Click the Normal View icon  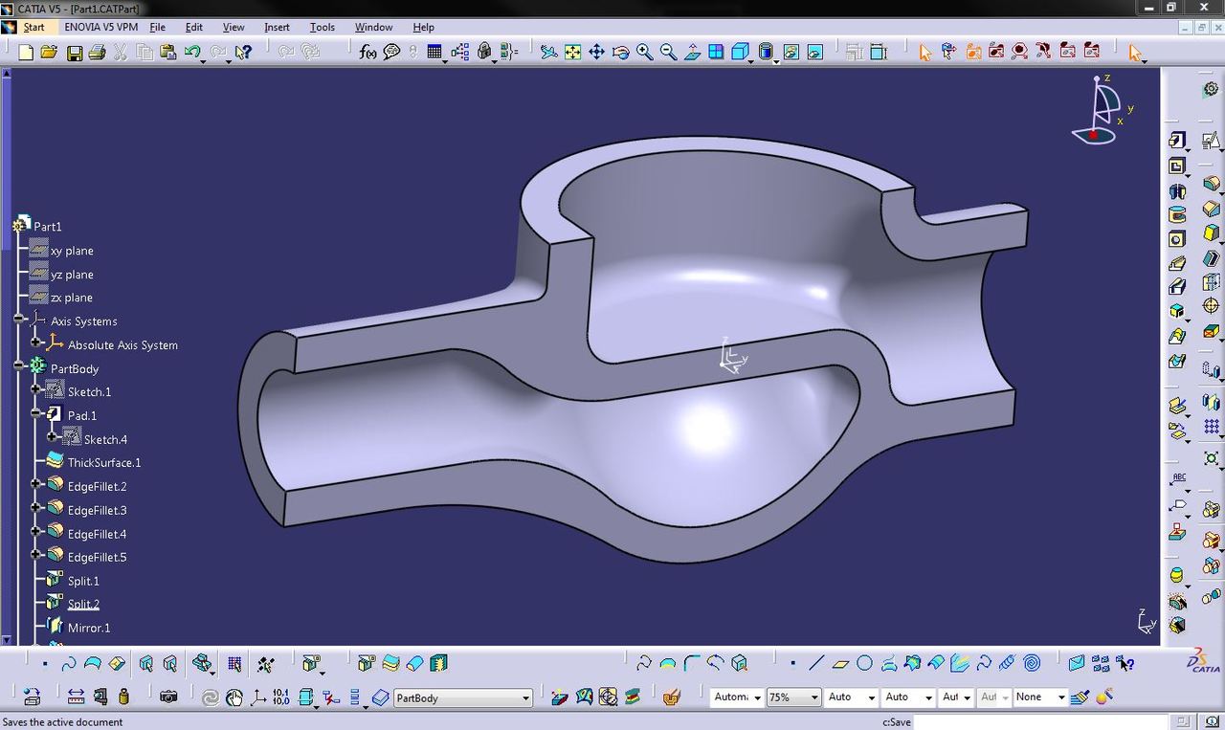coord(692,52)
